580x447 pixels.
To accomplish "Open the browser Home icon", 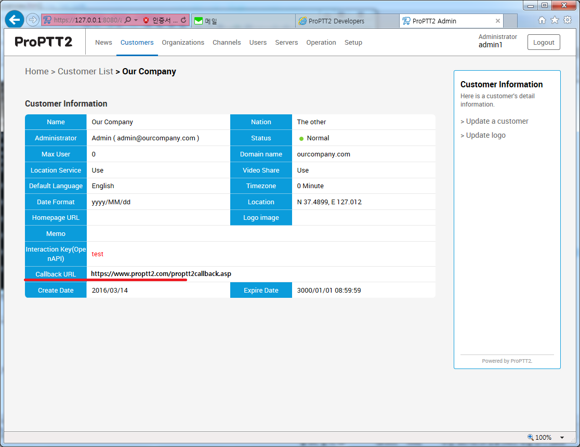I will point(542,20).
